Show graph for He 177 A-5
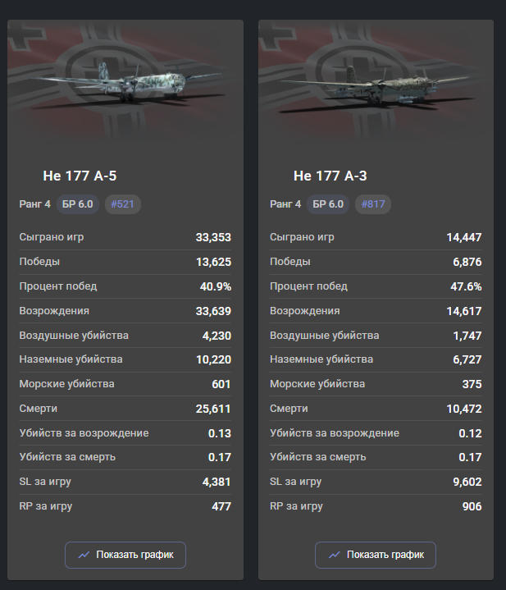This screenshot has height=590, width=506. tap(125, 555)
